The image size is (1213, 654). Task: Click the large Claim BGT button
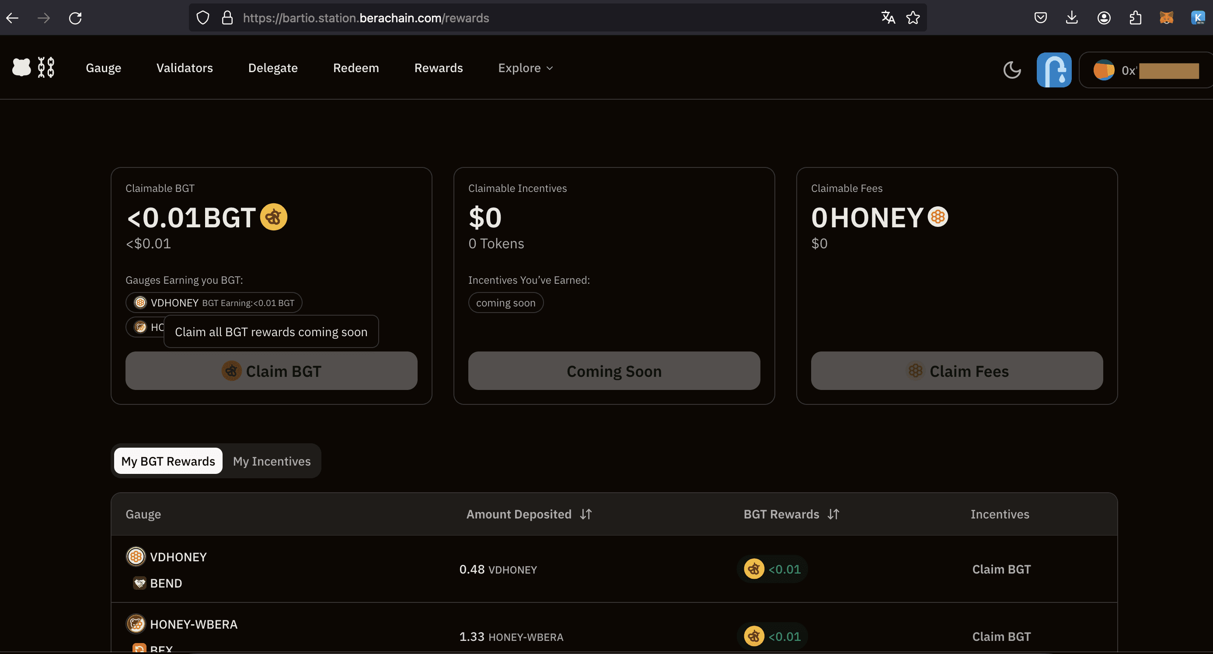pyautogui.click(x=271, y=371)
